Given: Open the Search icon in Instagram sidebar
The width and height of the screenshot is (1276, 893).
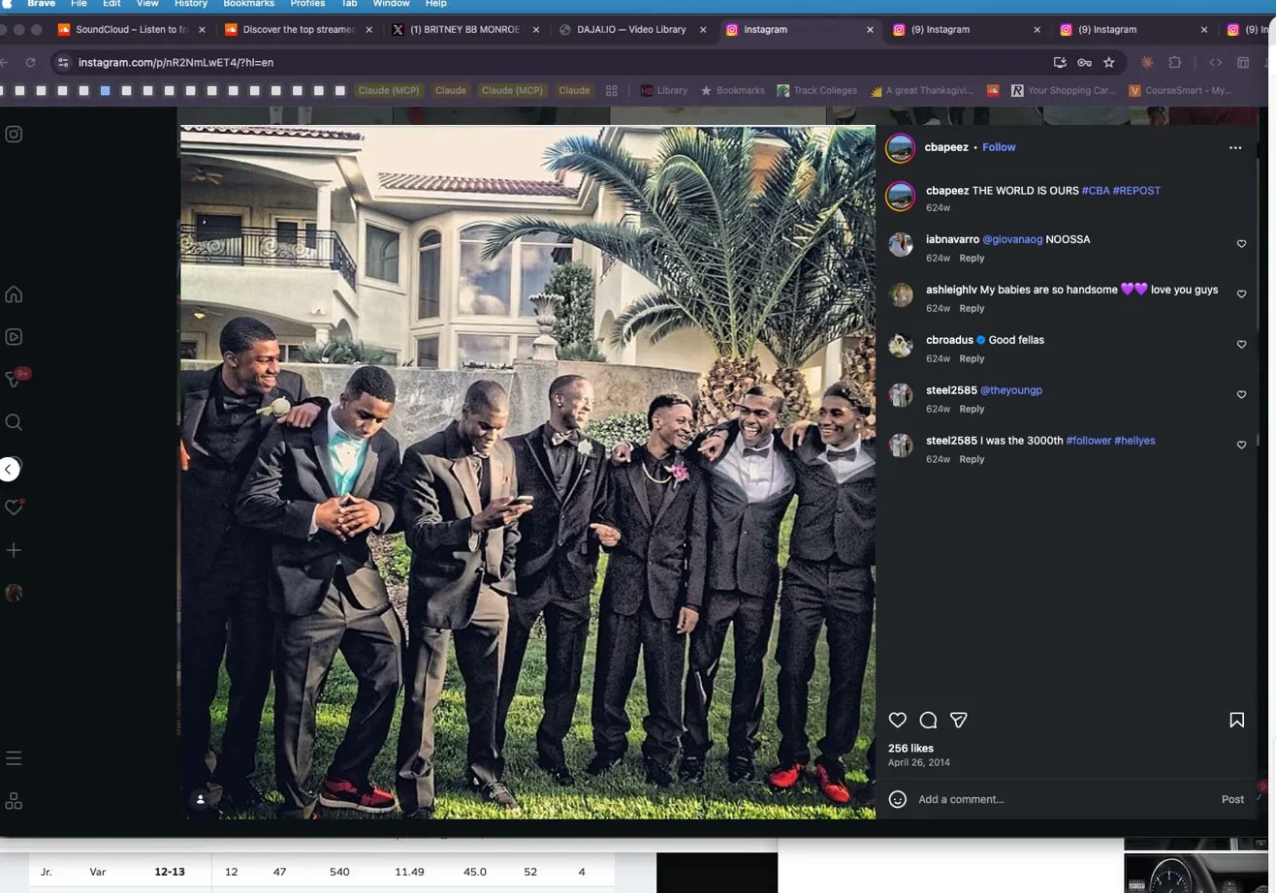Looking at the screenshot, I should 14,422.
